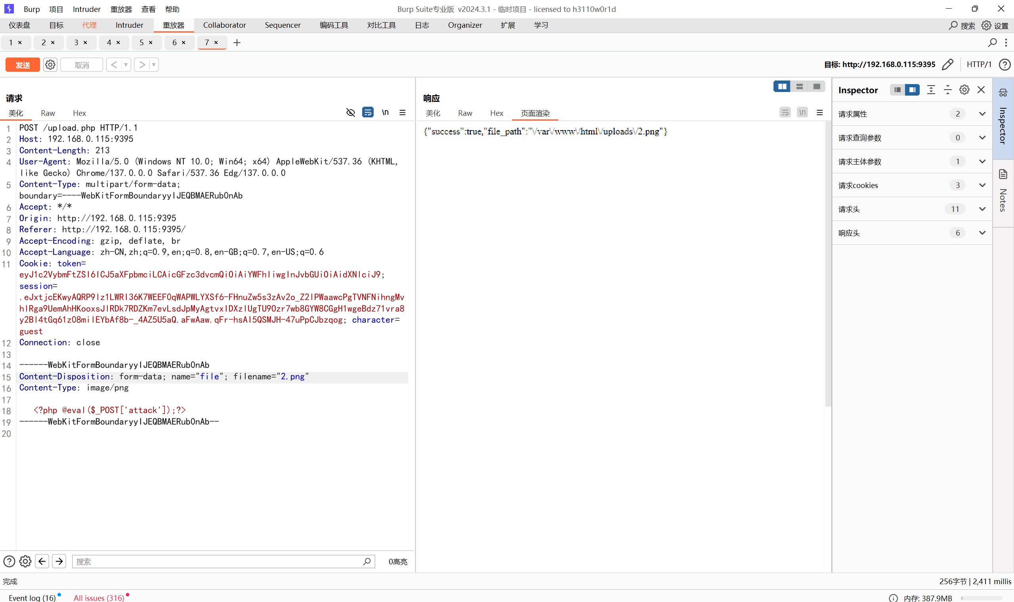Select side-by-side layout view
The height and width of the screenshot is (602, 1014).
click(782, 86)
